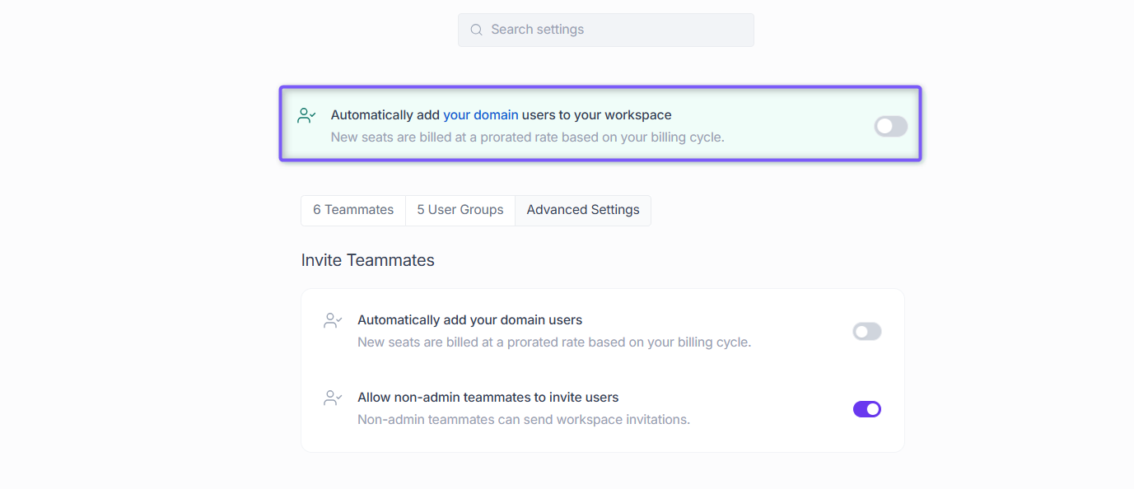Screen dimensions: 1134x489
Task: Disable "Allow non-admin teammates to invite users" toggle
Action: click(867, 409)
